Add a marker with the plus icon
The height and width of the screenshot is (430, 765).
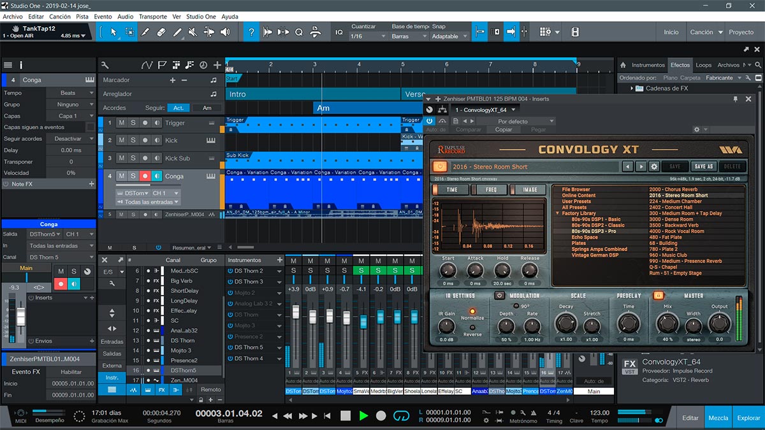point(172,80)
